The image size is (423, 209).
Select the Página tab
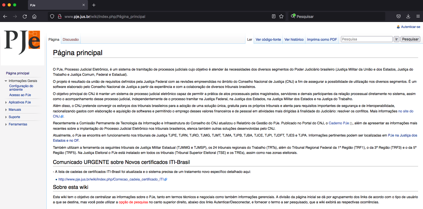click(x=54, y=39)
